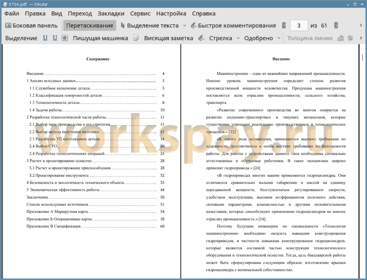This screenshot has width=367, height=280.
Task: Select the freehand line icon before Стрелка
Action: [x=201, y=38]
